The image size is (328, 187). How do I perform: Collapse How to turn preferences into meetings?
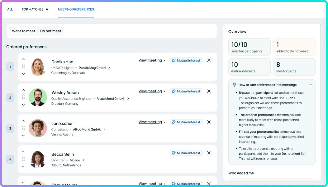pyautogui.click(x=311, y=85)
